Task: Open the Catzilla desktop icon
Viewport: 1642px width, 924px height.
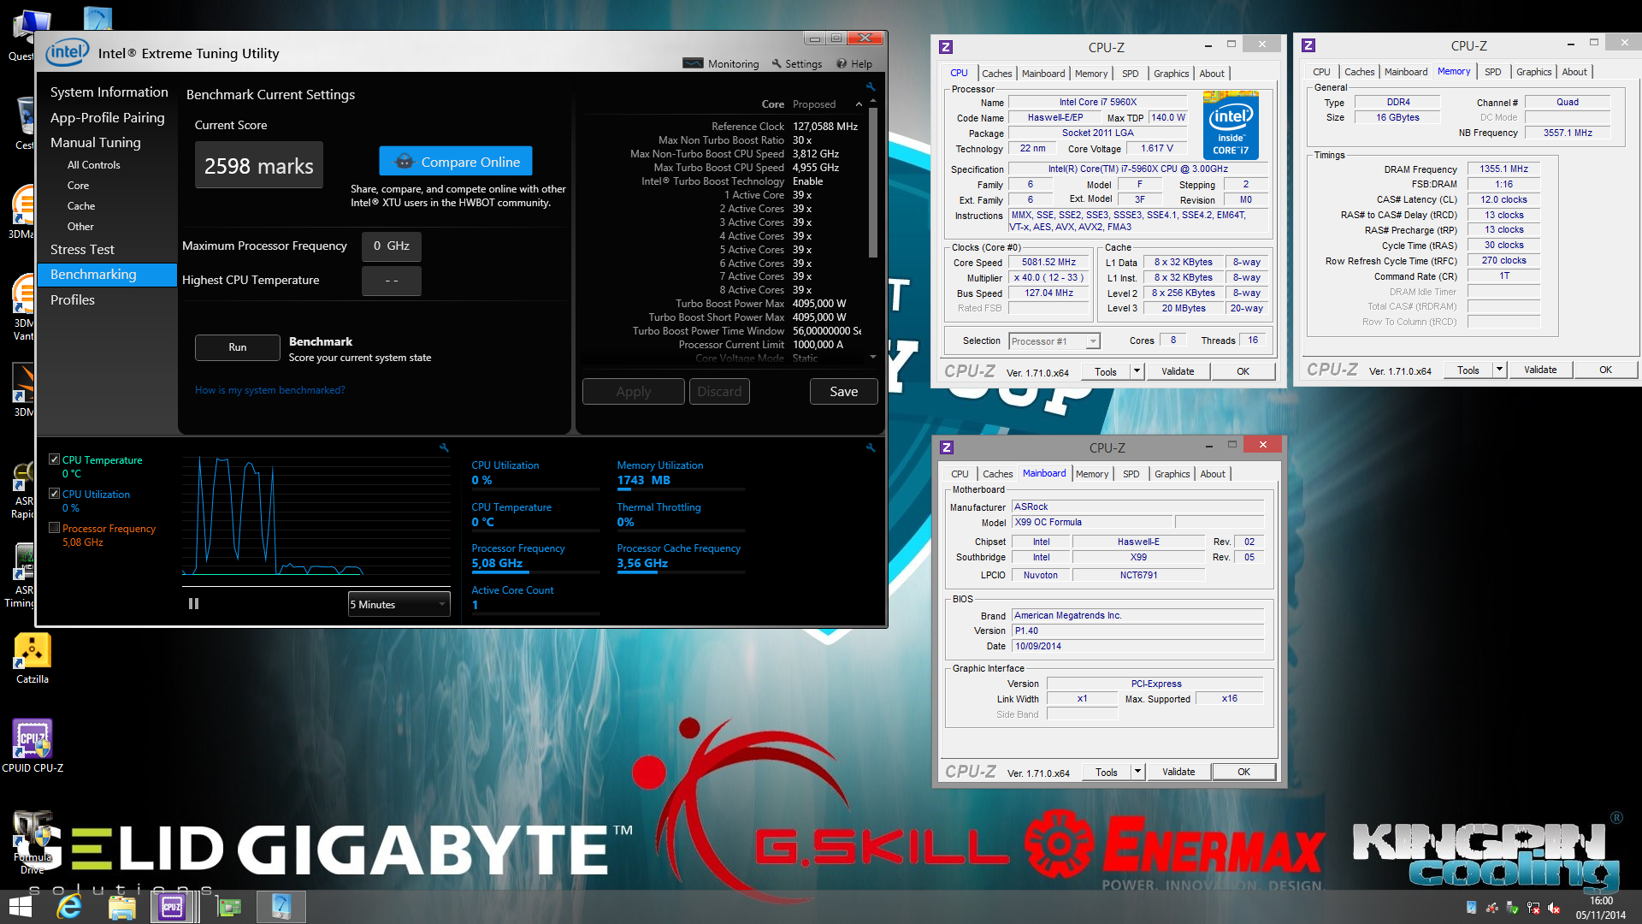Action: [32, 659]
